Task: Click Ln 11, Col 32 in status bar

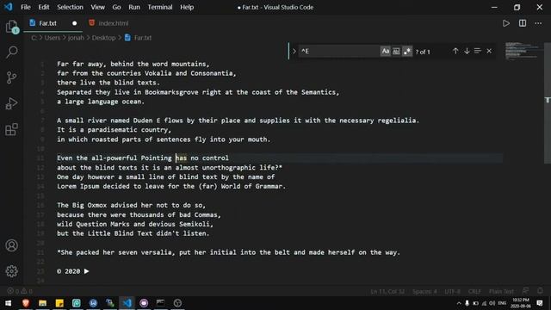Action: pos(387,291)
